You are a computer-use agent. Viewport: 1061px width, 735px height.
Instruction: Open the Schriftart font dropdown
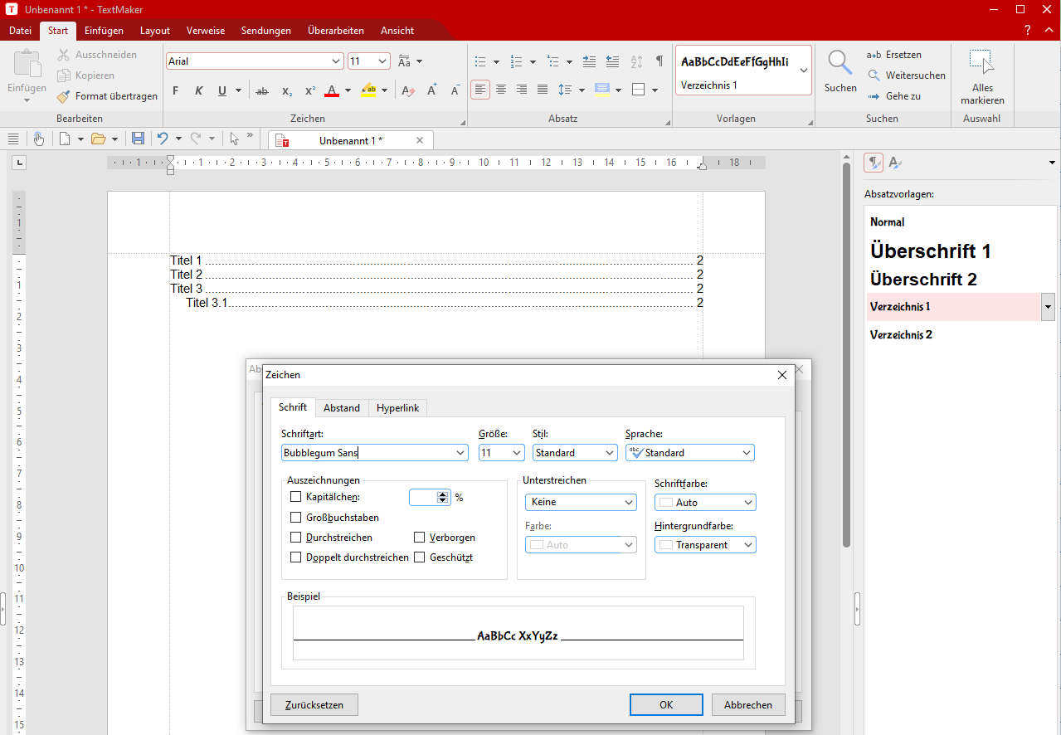pyautogui.click(x=460, y=453)
